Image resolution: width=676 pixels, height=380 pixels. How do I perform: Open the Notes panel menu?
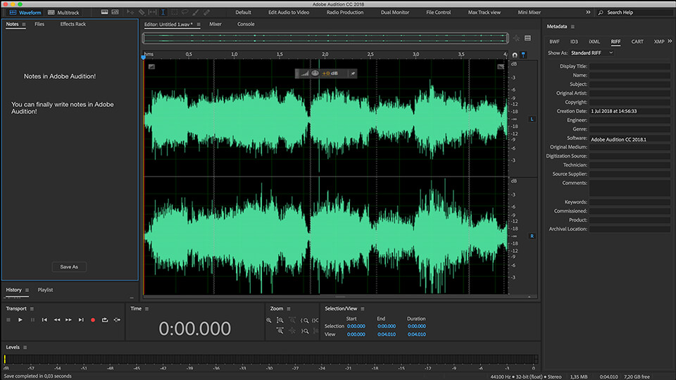(x=24, y=25)
